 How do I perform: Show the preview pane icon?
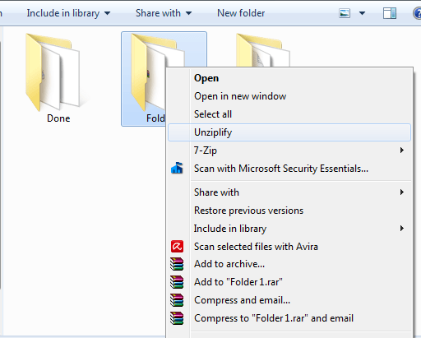coord(390,13)
